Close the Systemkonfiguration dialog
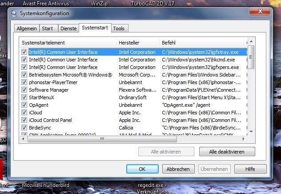 point(260,11)
